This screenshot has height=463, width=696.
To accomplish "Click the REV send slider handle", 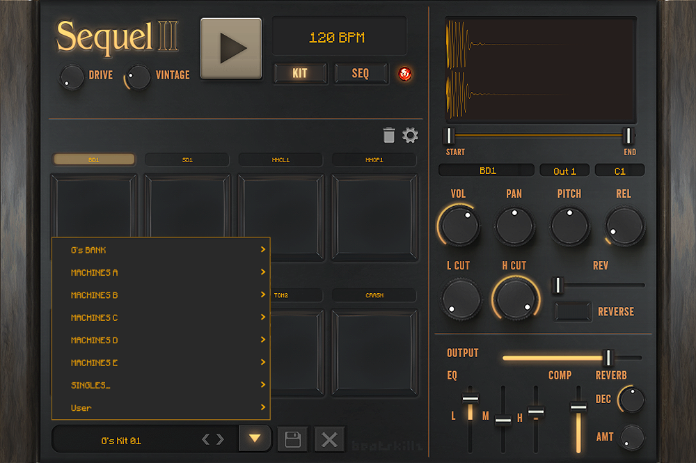I will coord(559,285).
